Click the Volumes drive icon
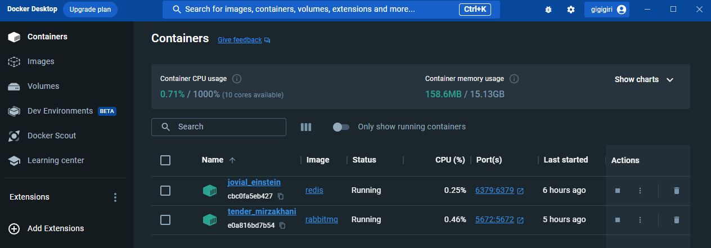 (x=14, y=87)
